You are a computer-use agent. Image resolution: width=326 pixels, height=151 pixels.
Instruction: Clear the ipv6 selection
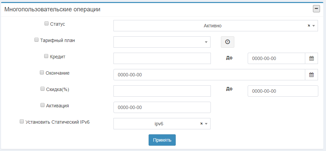(x=201, y=123)
